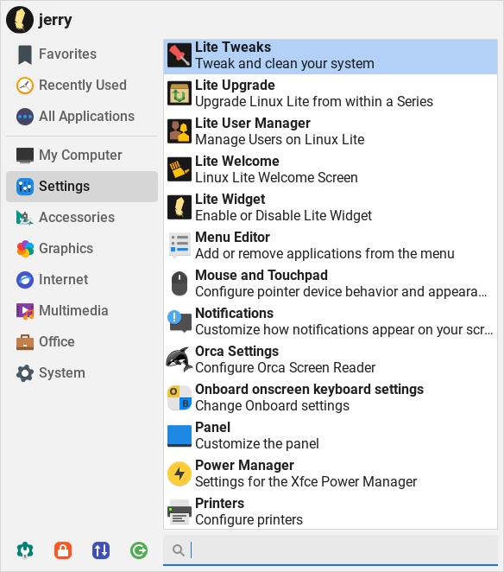Open Lite User Manager icon
The width and height of the screenshot is (504, 572).
click(180, 131)
